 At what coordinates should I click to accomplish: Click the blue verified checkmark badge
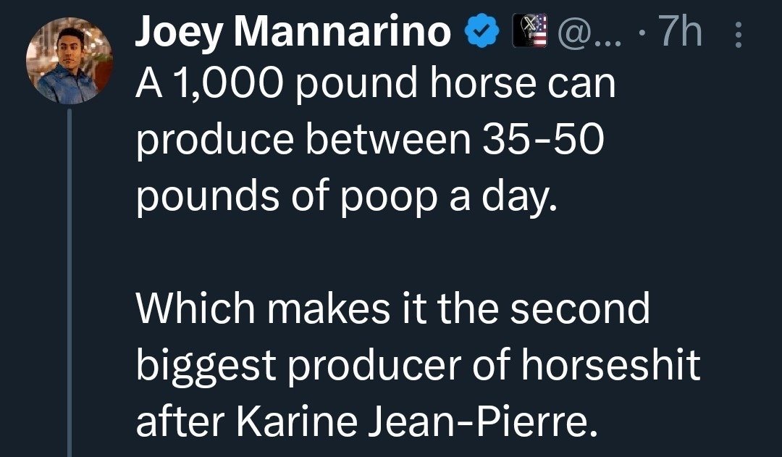click(482, 30)
